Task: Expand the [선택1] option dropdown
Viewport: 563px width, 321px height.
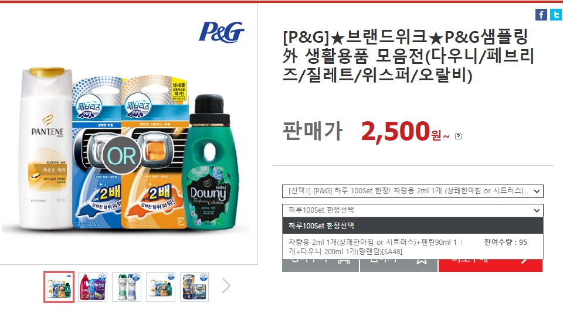Action: [412, 191]
